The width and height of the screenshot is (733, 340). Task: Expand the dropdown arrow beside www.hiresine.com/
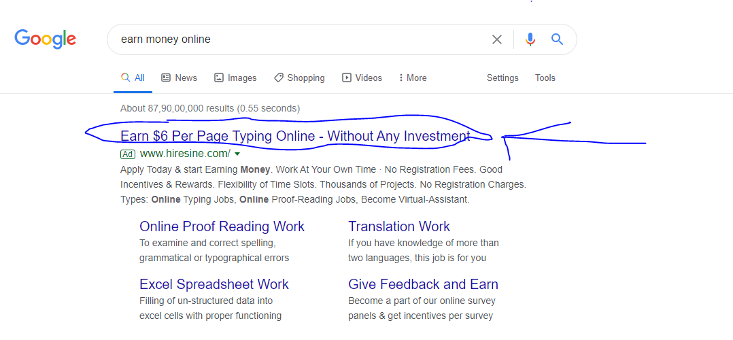point(237,154)
